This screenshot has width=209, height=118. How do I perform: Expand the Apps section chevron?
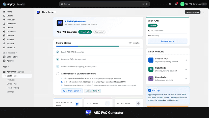[8, 67]
